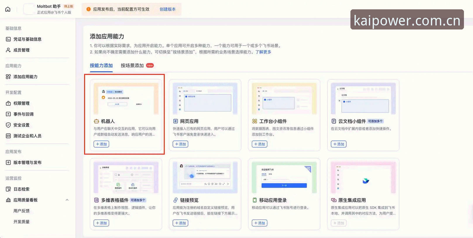Click the 待上线 status tag
The image size is (473, 238).
click(69, 6)
